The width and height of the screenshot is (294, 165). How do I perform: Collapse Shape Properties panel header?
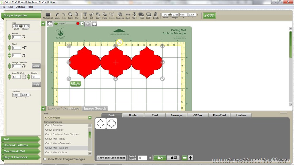(21, 15)
